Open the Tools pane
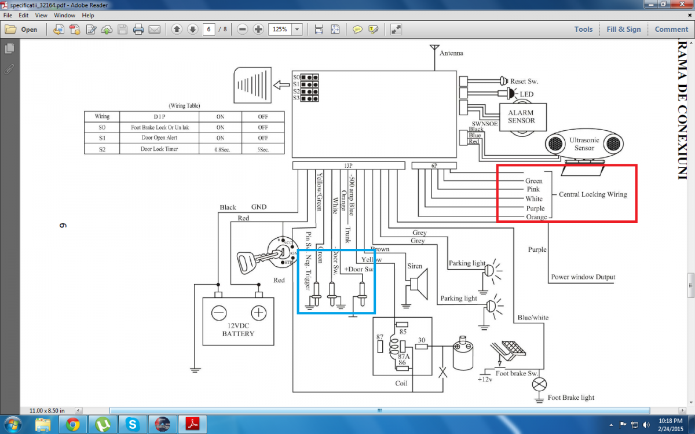The height and width of the screenshot is (434, 695). (583, 30)
